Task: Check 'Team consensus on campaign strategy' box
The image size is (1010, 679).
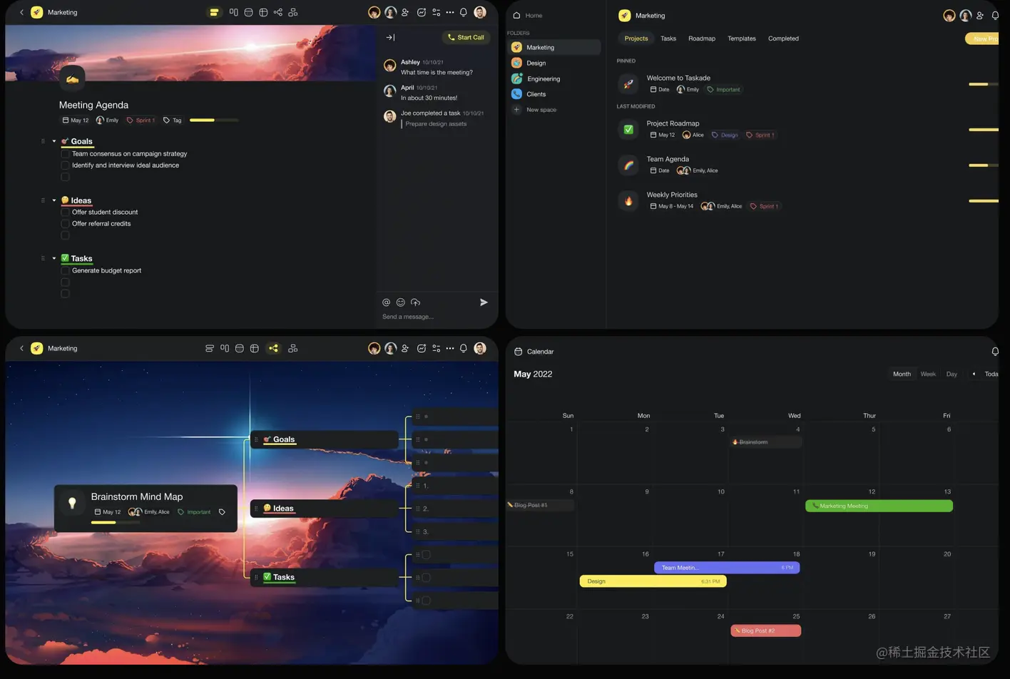Action: (65, 154)
